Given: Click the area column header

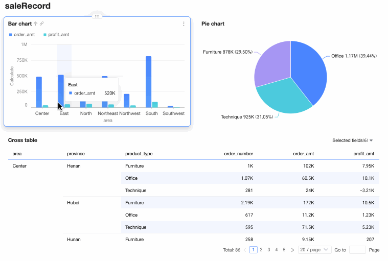Looking at the screenshot, I should (x=17, y=154).
